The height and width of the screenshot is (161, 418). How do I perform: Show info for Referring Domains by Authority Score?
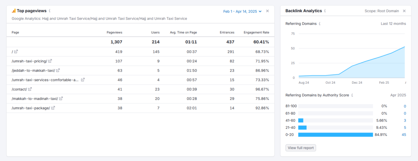click(x=352, y=95)
